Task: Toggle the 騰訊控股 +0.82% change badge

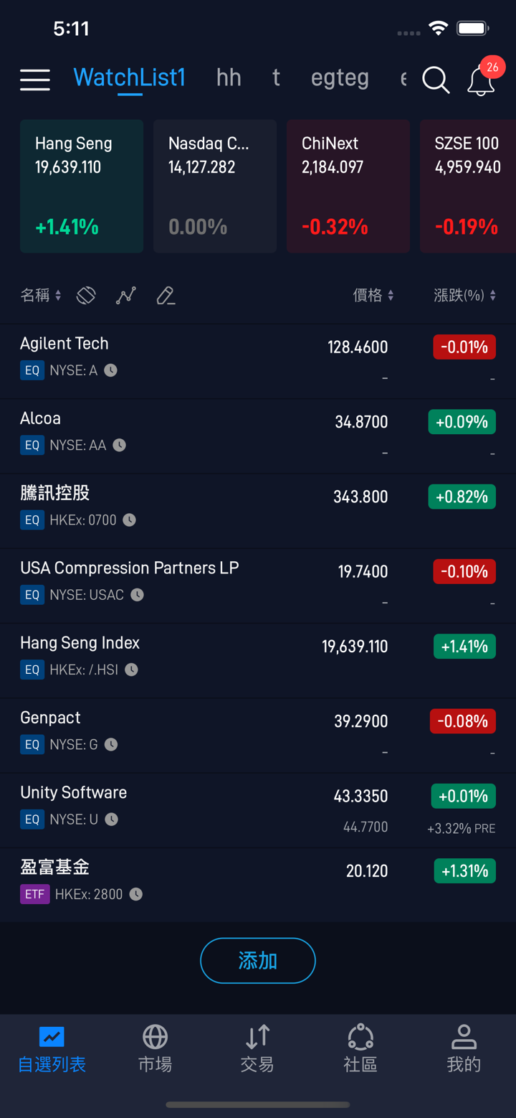Action: click(x=462, y=497)
